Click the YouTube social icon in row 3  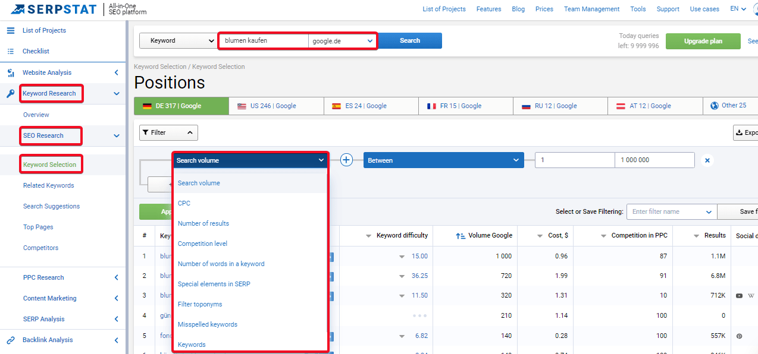[739, 296]
